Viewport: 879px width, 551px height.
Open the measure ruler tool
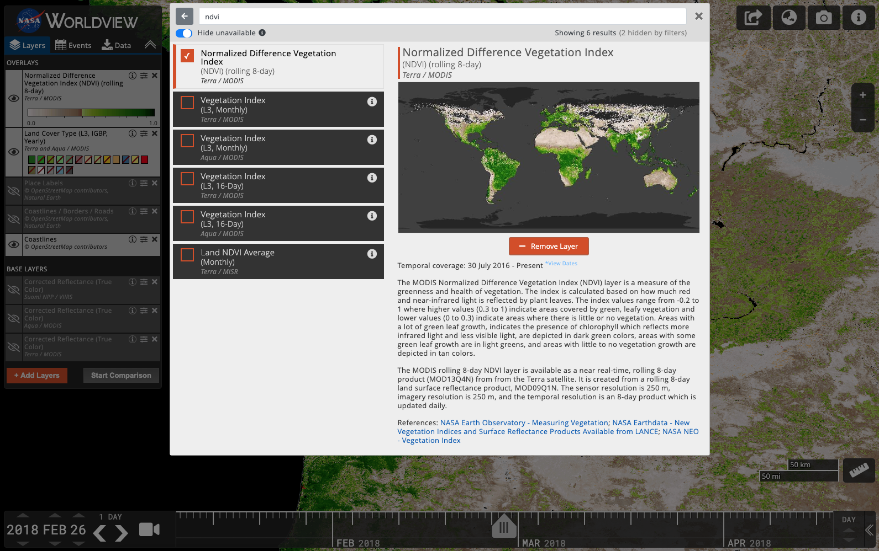pos(859,470)
